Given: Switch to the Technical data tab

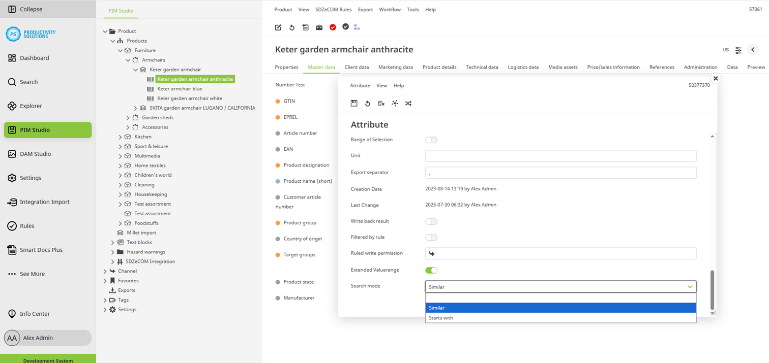Looking at the screenshot, I should point(482,67).
